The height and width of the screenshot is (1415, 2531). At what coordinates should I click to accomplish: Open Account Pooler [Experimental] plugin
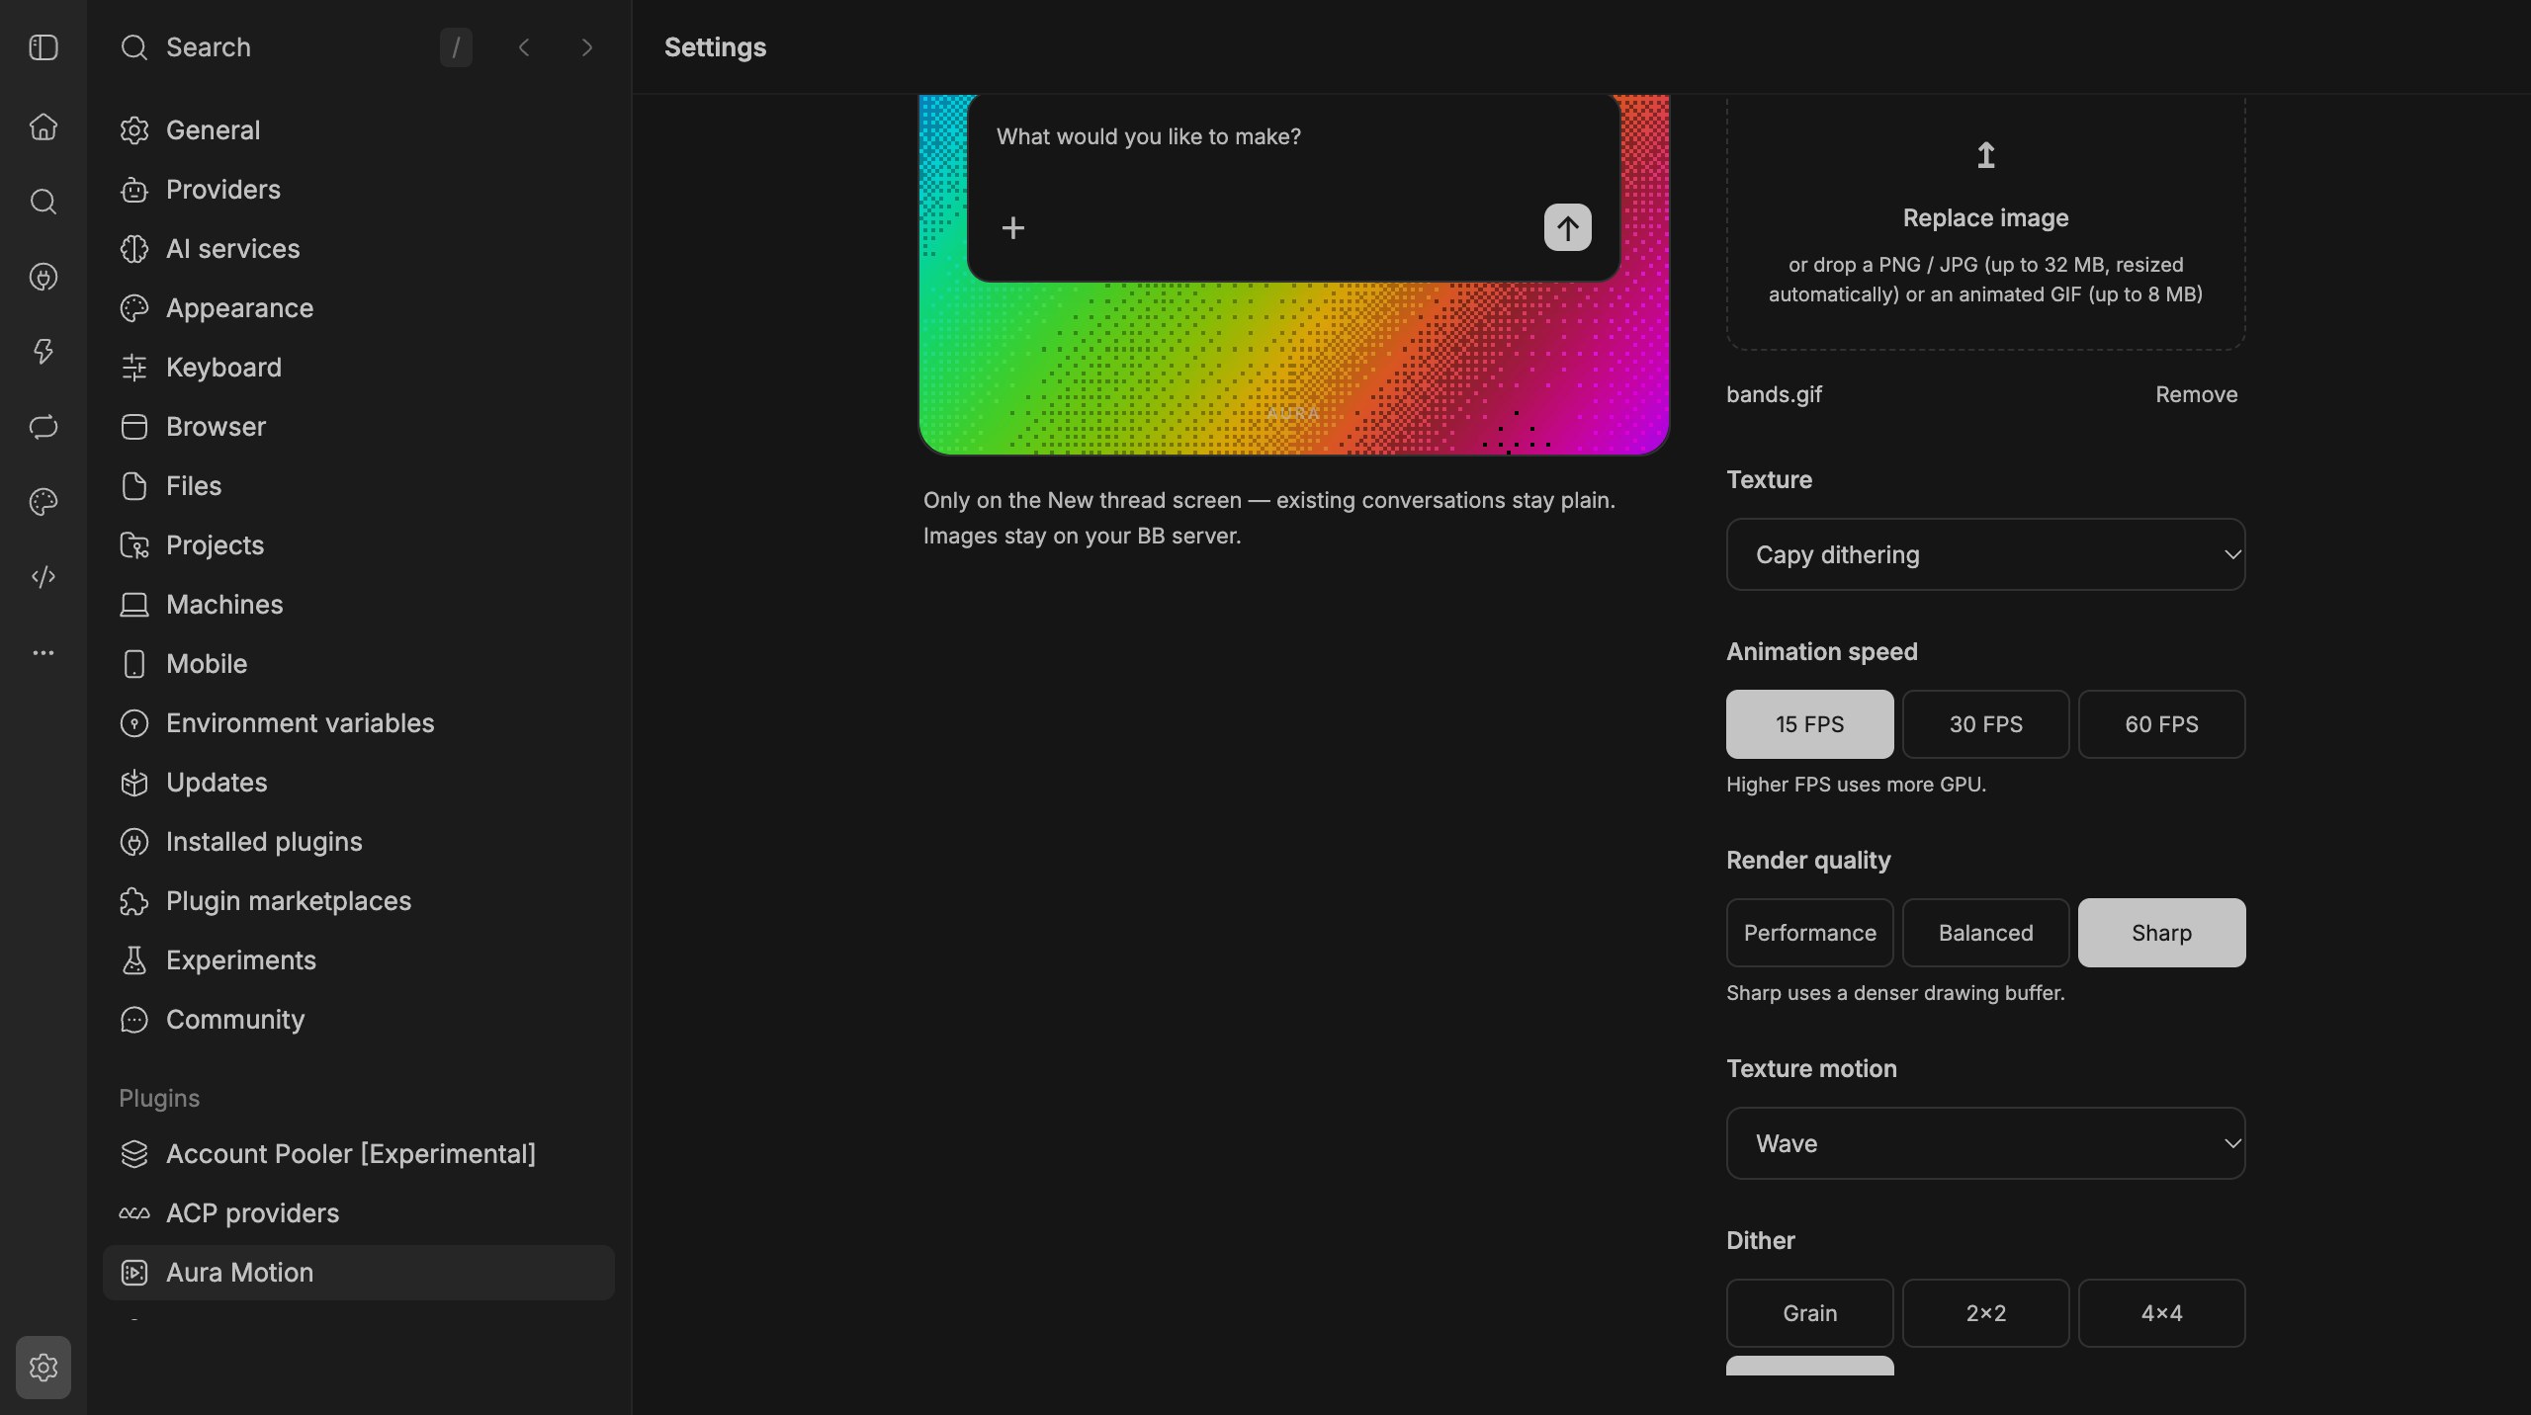pyautogui.click(x=359, y=1154)
